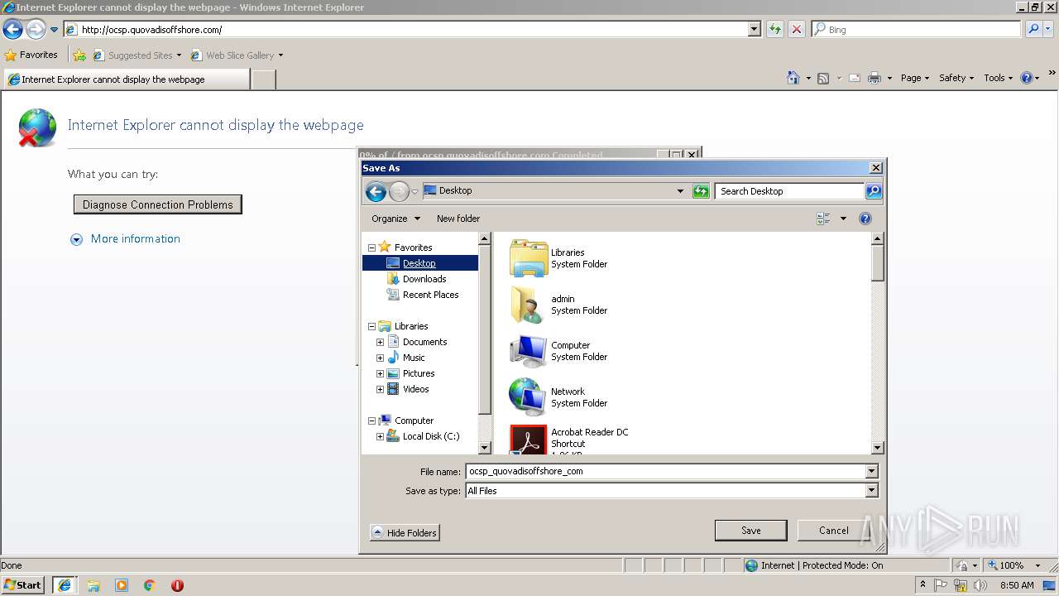Open a new blank tab

263,79
